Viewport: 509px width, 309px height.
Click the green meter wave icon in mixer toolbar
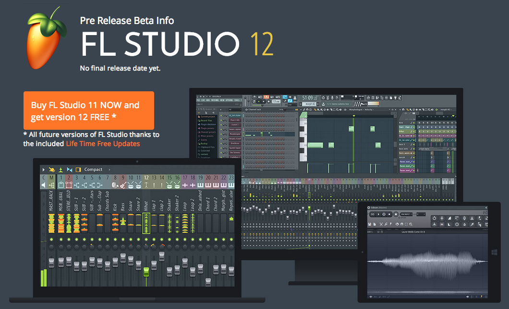61,170
